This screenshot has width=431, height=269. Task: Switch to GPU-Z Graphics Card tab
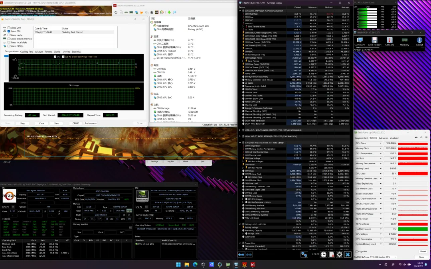[361, 138]
